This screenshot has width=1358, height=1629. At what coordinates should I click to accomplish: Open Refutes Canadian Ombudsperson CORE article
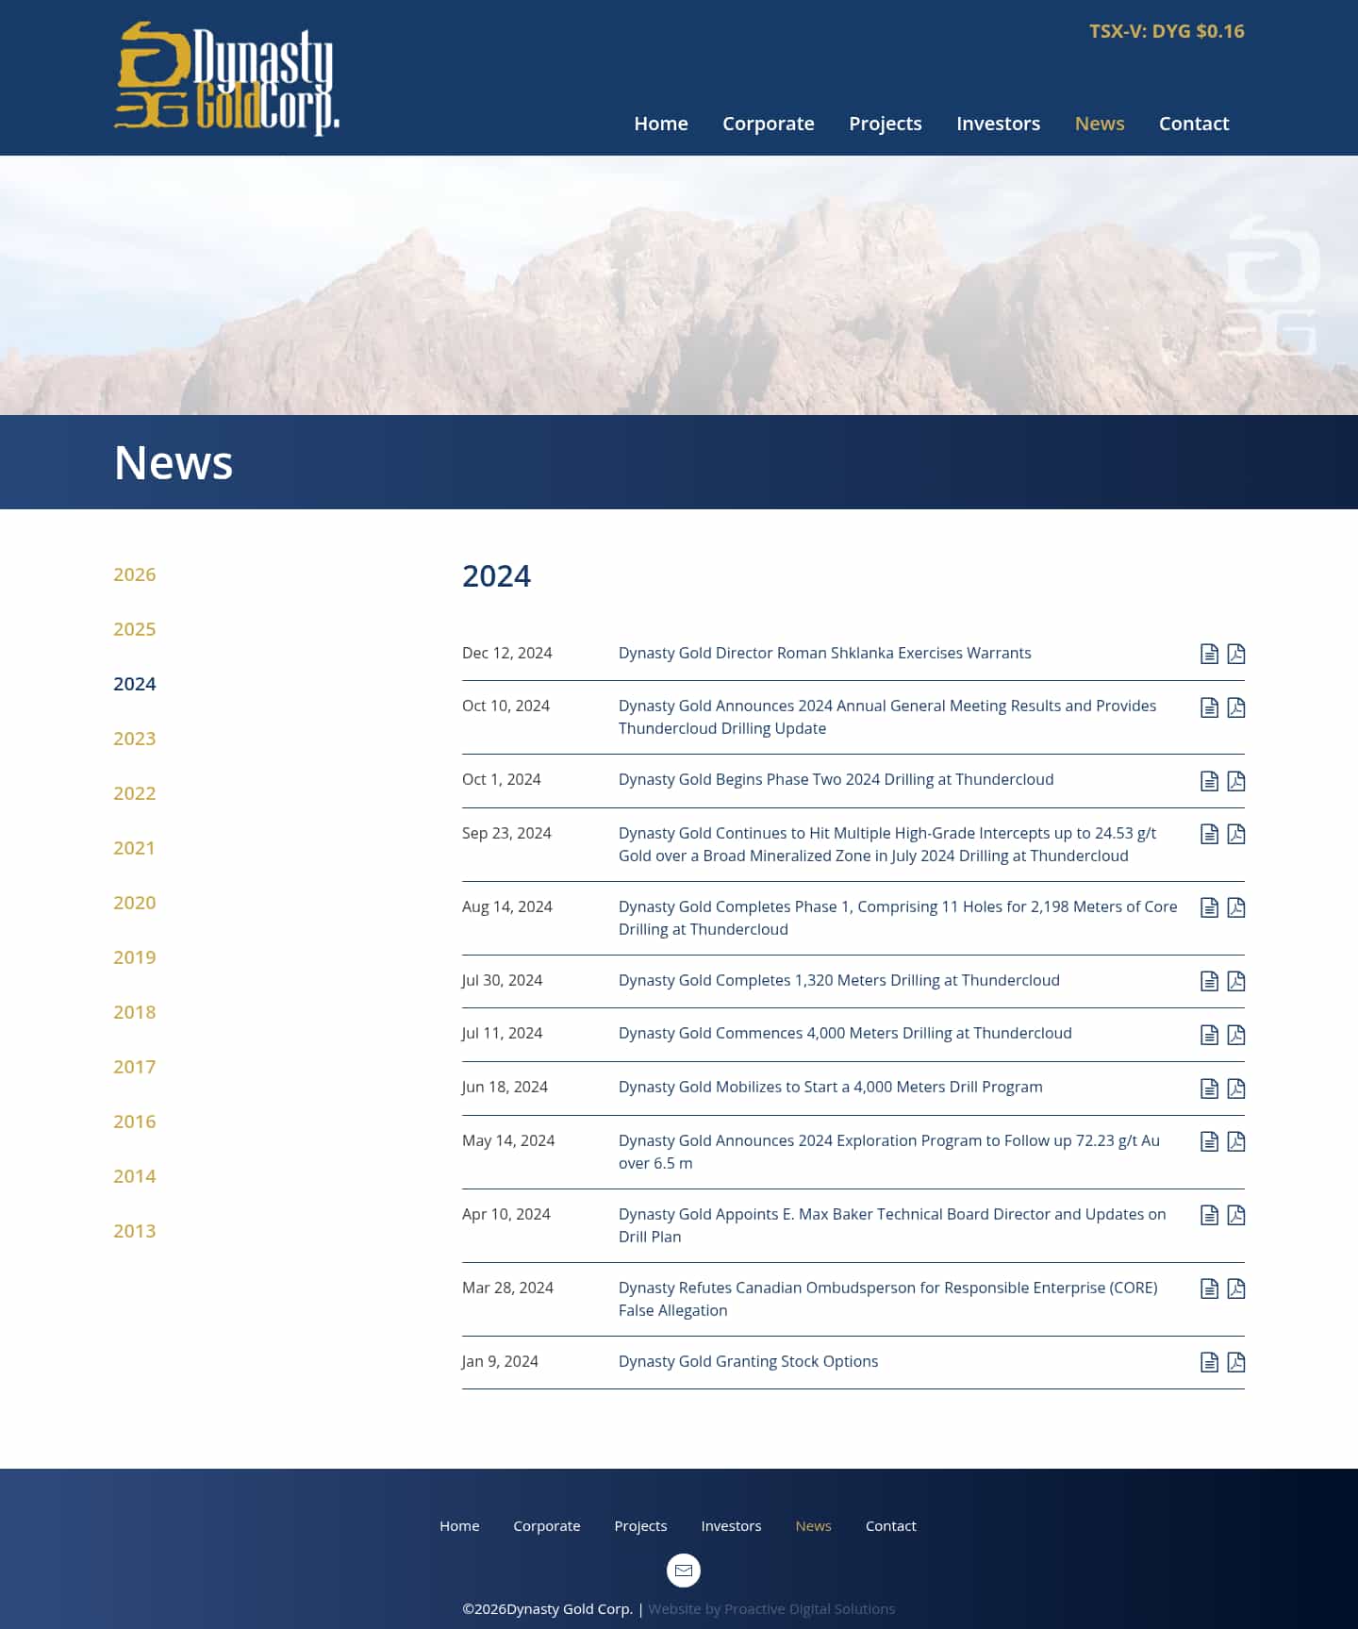888,1299
